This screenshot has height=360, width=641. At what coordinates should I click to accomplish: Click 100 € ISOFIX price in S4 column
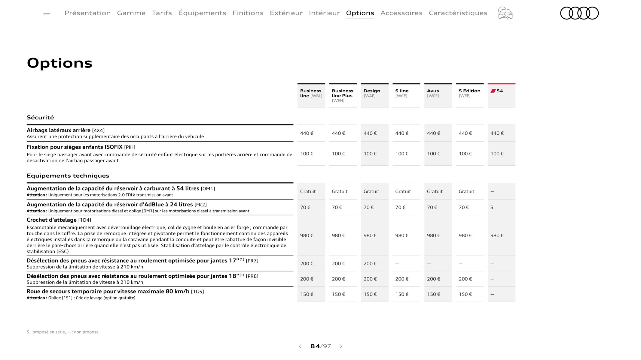[x=497, y=154]
